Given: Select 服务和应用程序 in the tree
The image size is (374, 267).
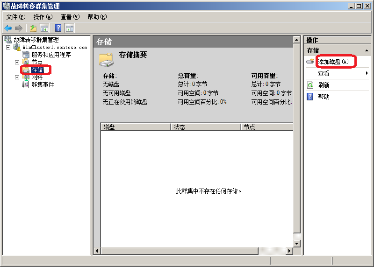Looking at the screenshot, I should pos(51,55).
